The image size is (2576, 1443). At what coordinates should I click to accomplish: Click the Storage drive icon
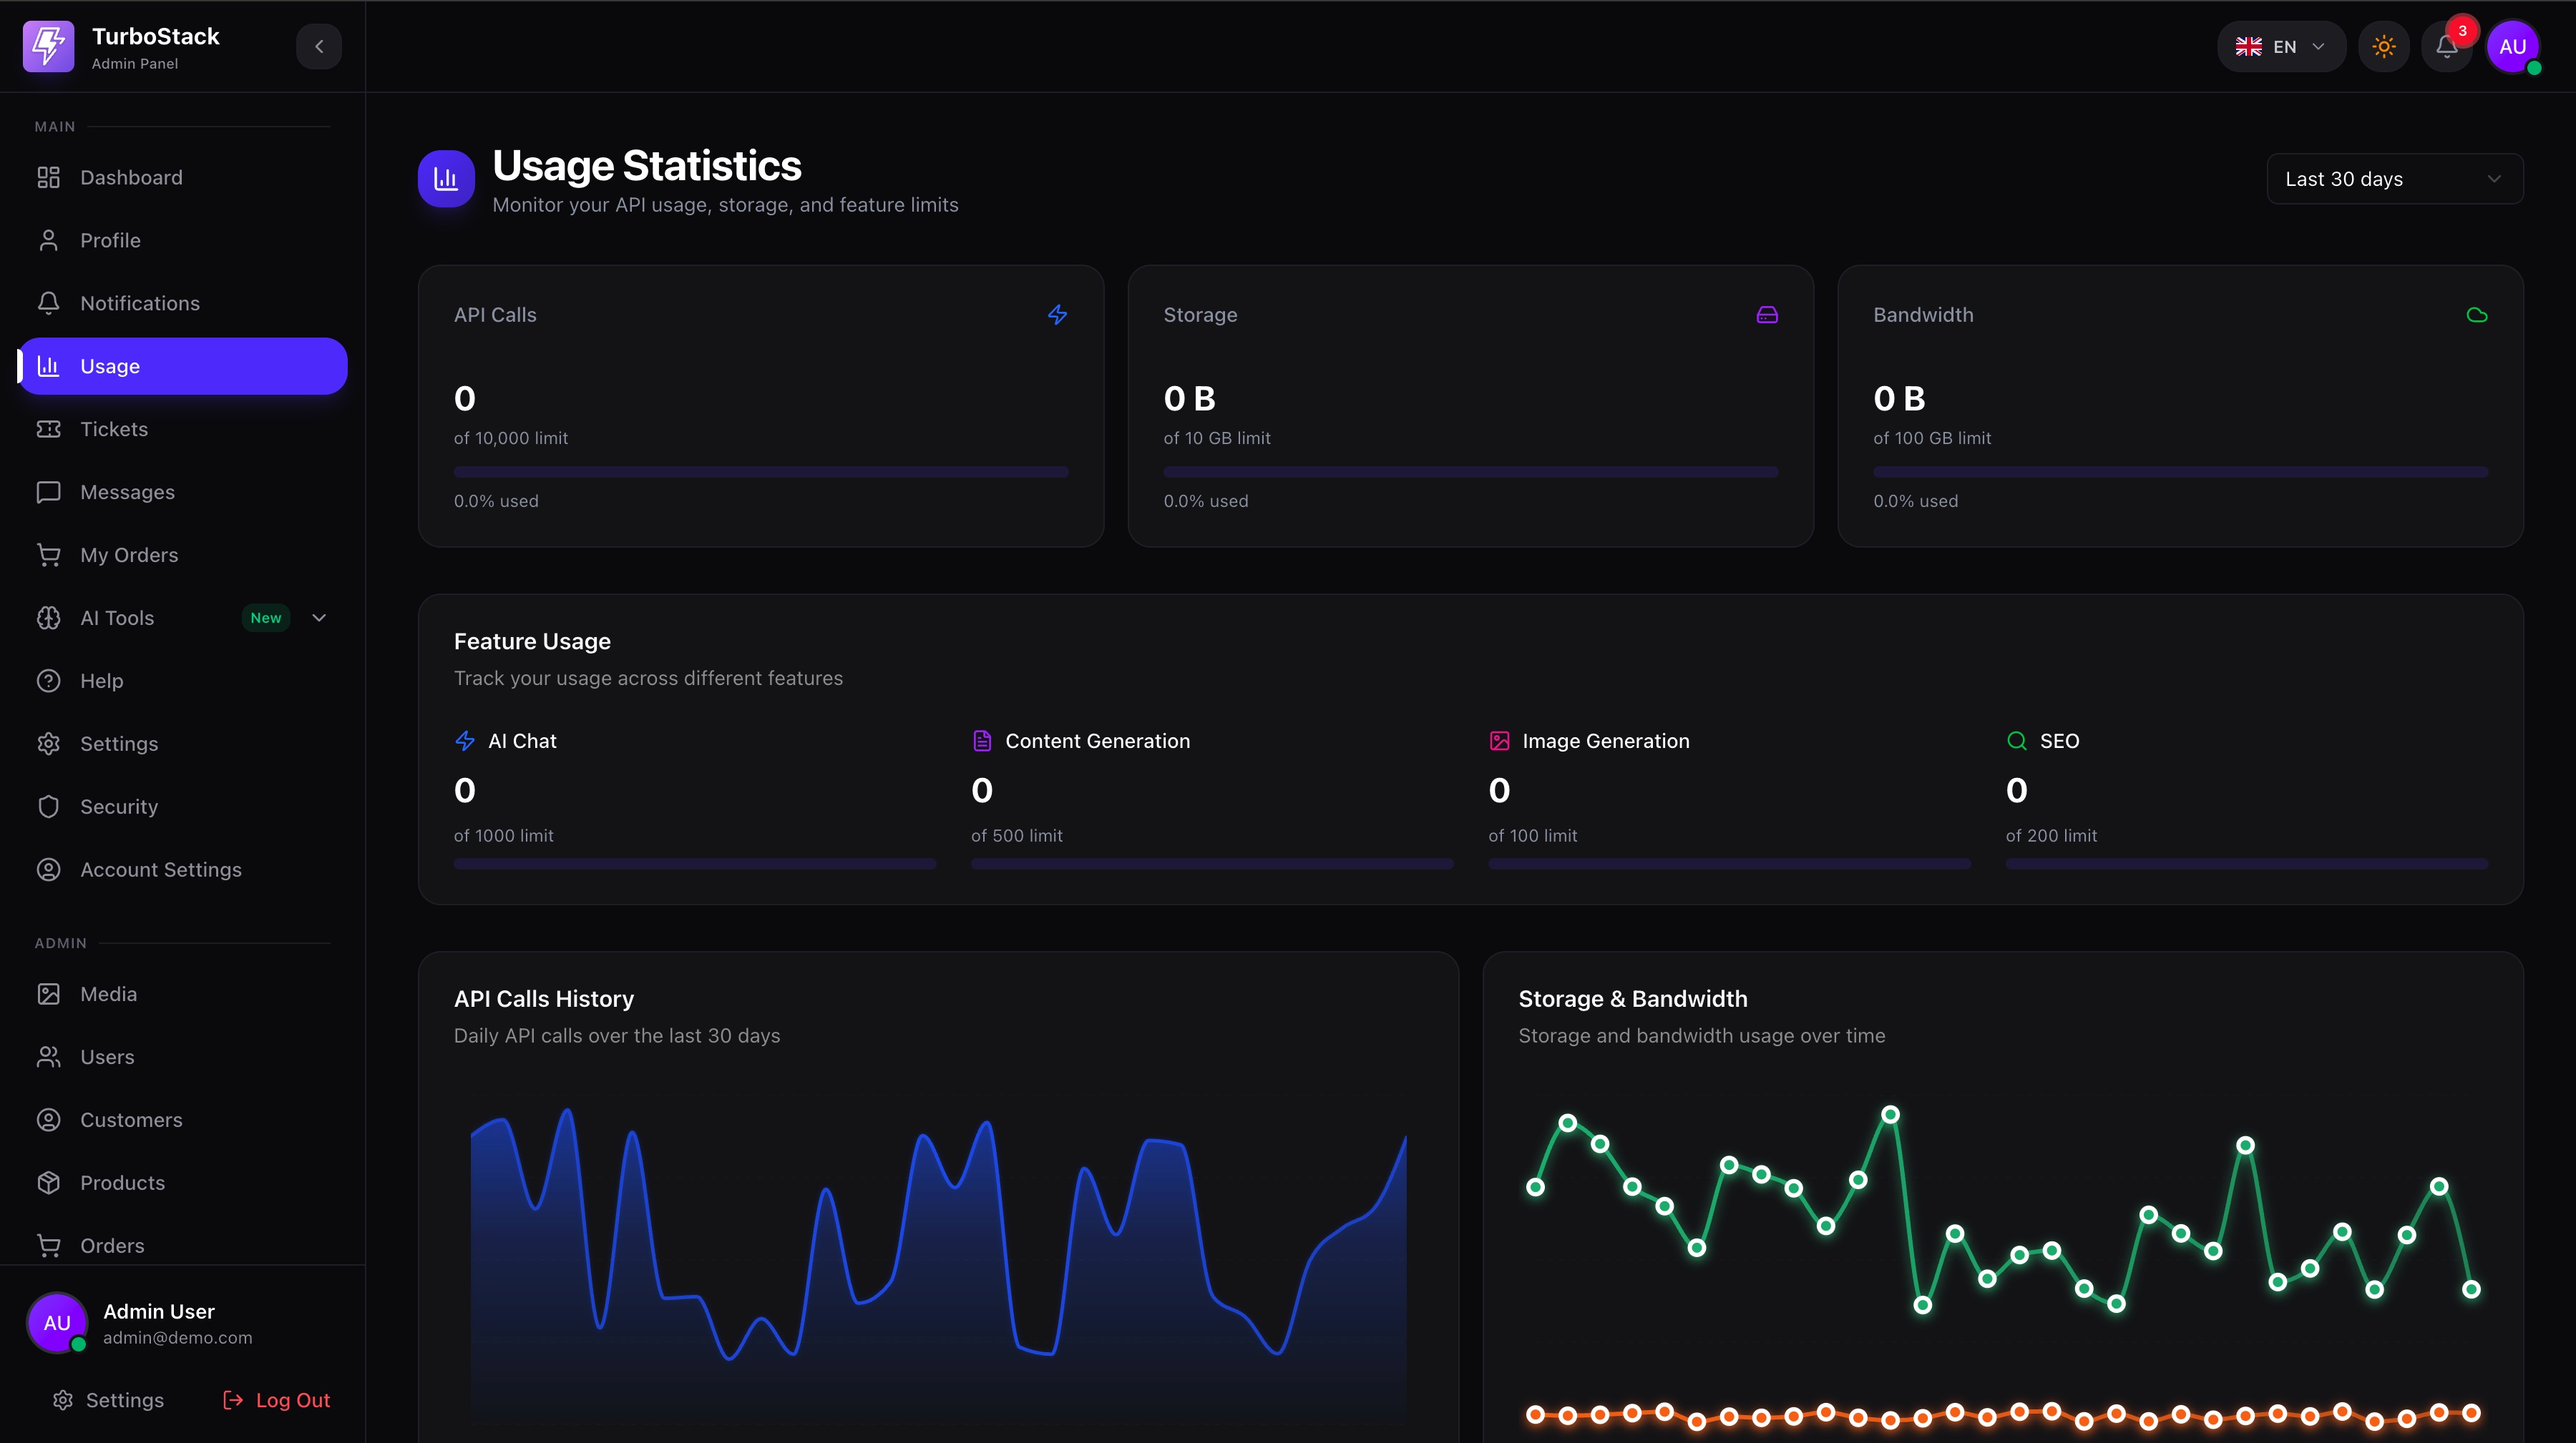click(1767, 315)
